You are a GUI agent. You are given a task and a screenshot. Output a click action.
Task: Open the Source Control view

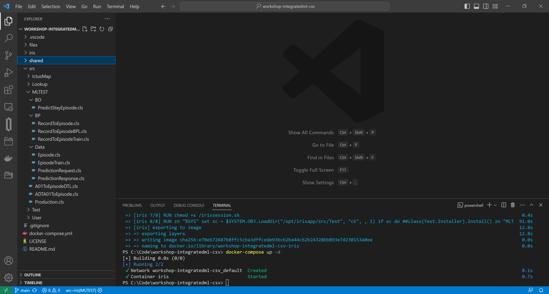point(9,55)
